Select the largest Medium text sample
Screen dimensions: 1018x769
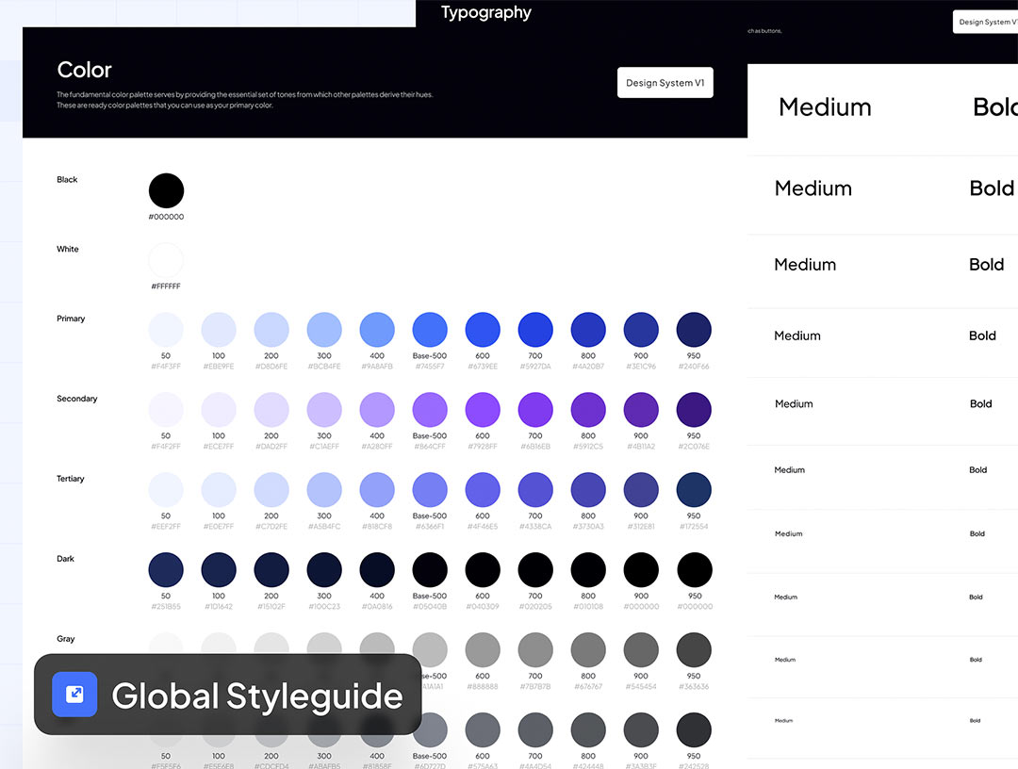click(825, 107)
